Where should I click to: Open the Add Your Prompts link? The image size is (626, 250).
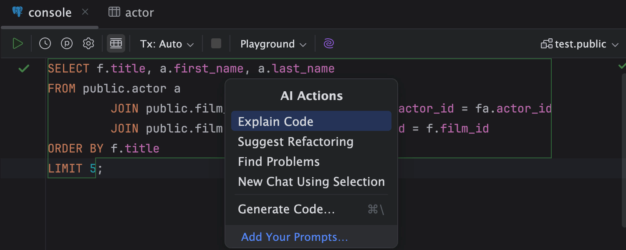[295, 237]
